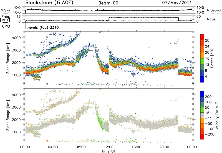This screenshot has height=153, width=222.
Task: Click the left "10^5" noise axis value
Action: pyautogui.click(x=17, y=7)
